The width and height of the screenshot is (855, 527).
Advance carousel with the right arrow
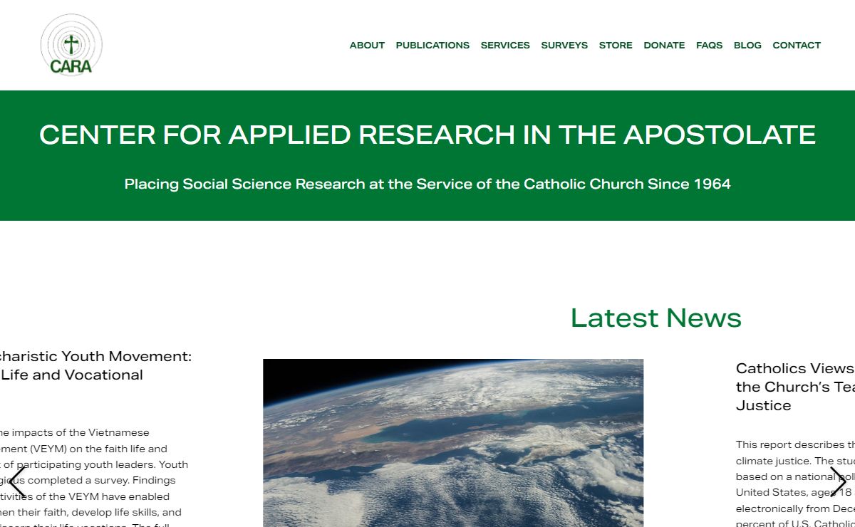point(838,482)
